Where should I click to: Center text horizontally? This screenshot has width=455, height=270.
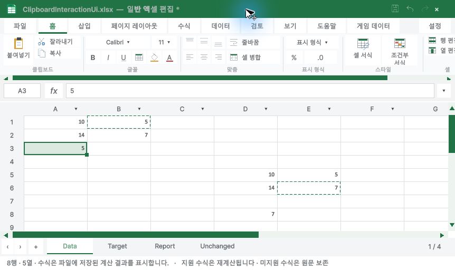coord(204,57)
